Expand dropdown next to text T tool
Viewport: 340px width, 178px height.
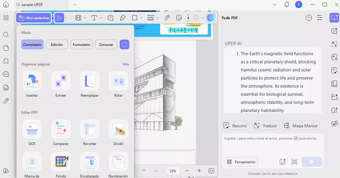(x=101, y=18)
